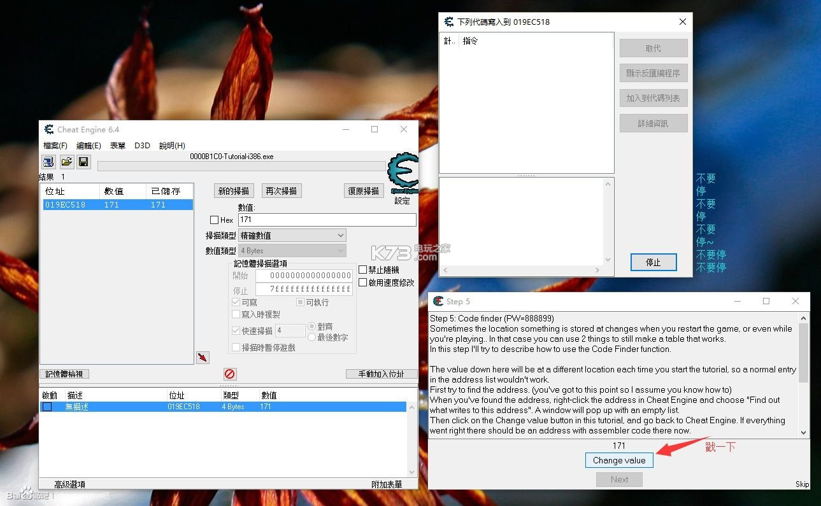Open the 精確數值 scan type dropdown
821x506 pixels.
(292, 235)
